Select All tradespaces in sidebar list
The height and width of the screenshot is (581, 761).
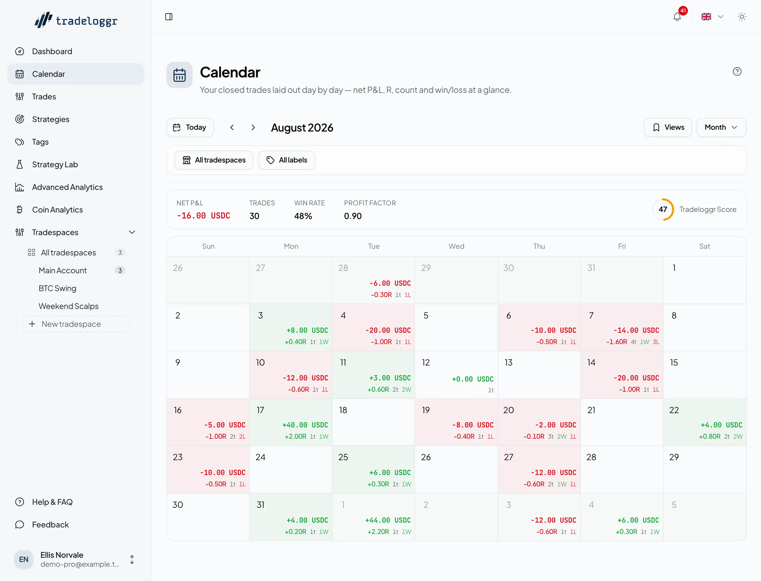76,253
